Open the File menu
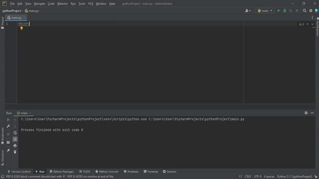Viewport: 319px width, 179px height. tap(12, 3)
